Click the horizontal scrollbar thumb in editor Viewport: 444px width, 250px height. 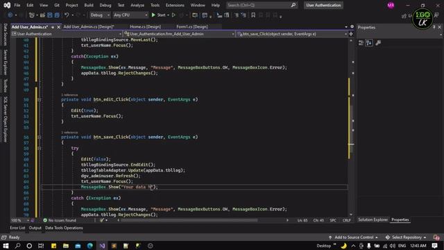pos(189,220)
